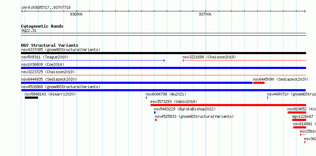Click the nsv5483229 small blue marker
The image size is (316, 156).
click(x=155, y=112)
